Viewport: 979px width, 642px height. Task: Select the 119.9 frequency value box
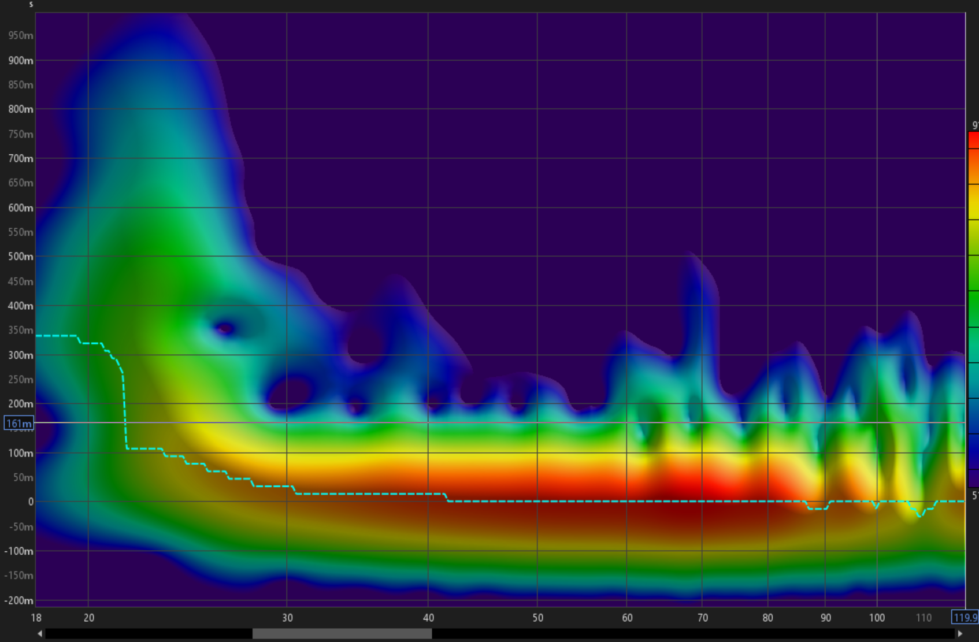[965, 618]
